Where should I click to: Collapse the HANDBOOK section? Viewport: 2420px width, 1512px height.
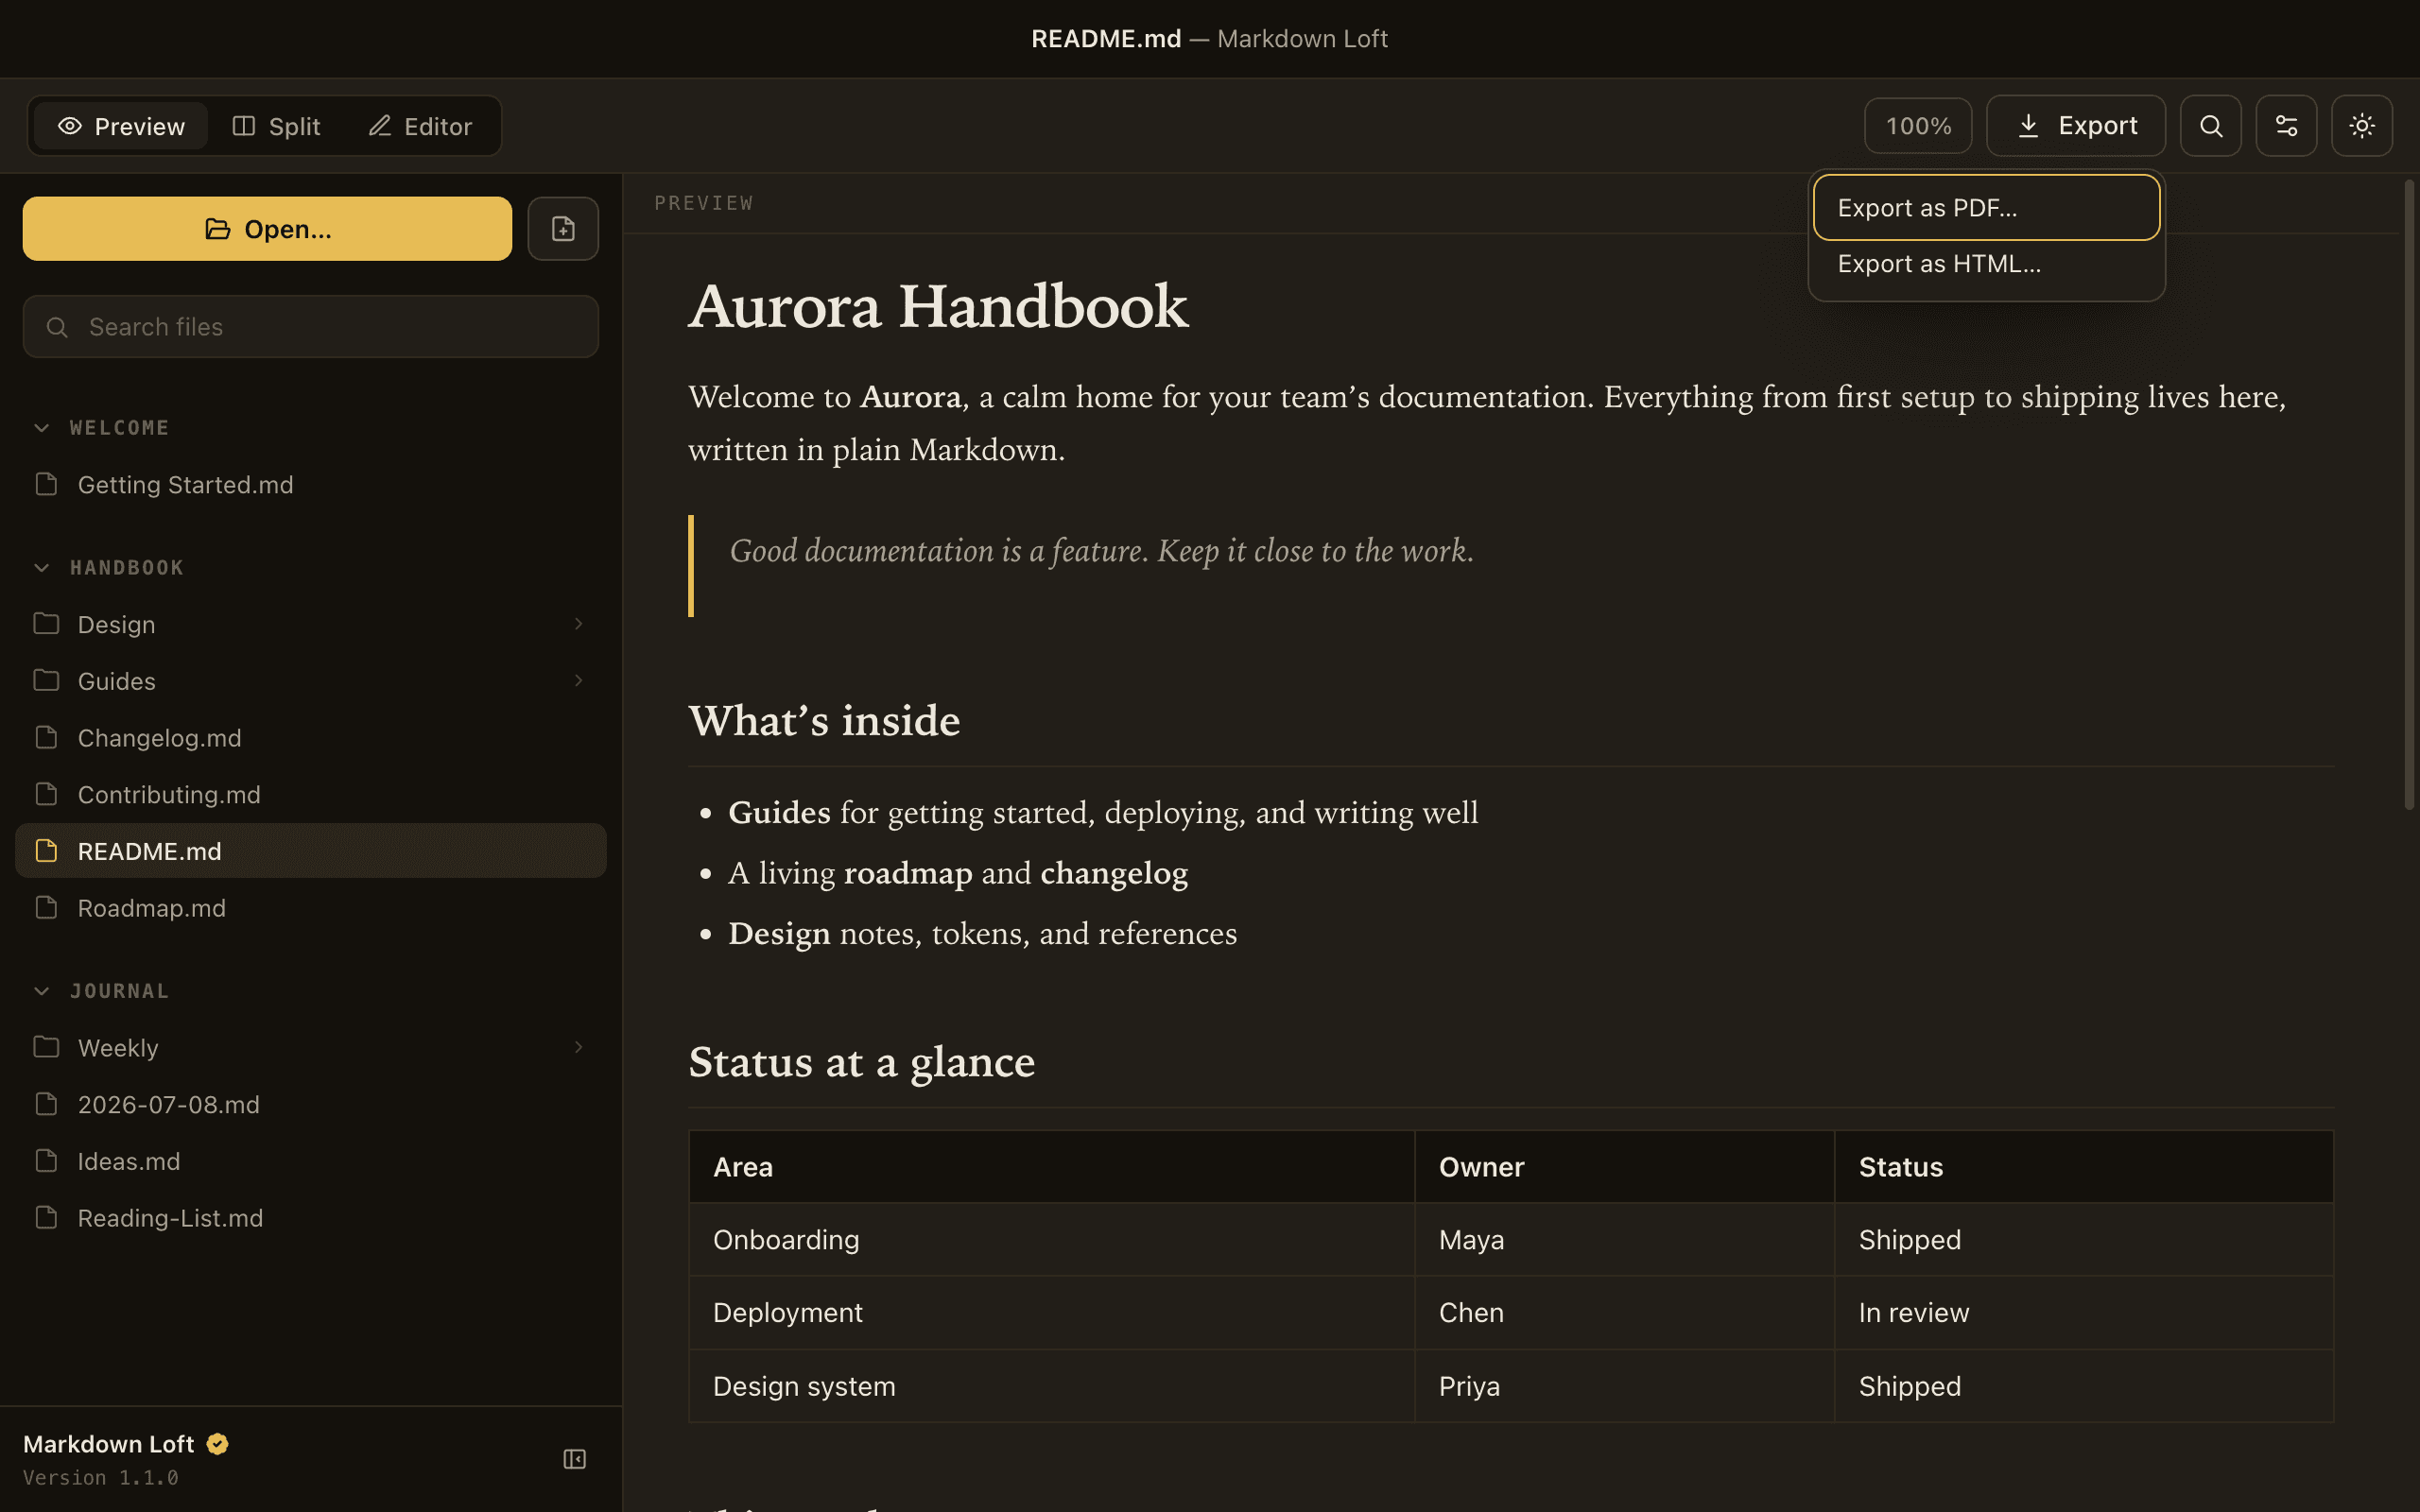(41, 568)
